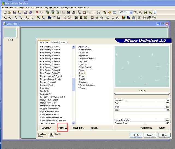The image size is (175, 149).
Task: Select the Navigator tab
Action: click(44, 42)
